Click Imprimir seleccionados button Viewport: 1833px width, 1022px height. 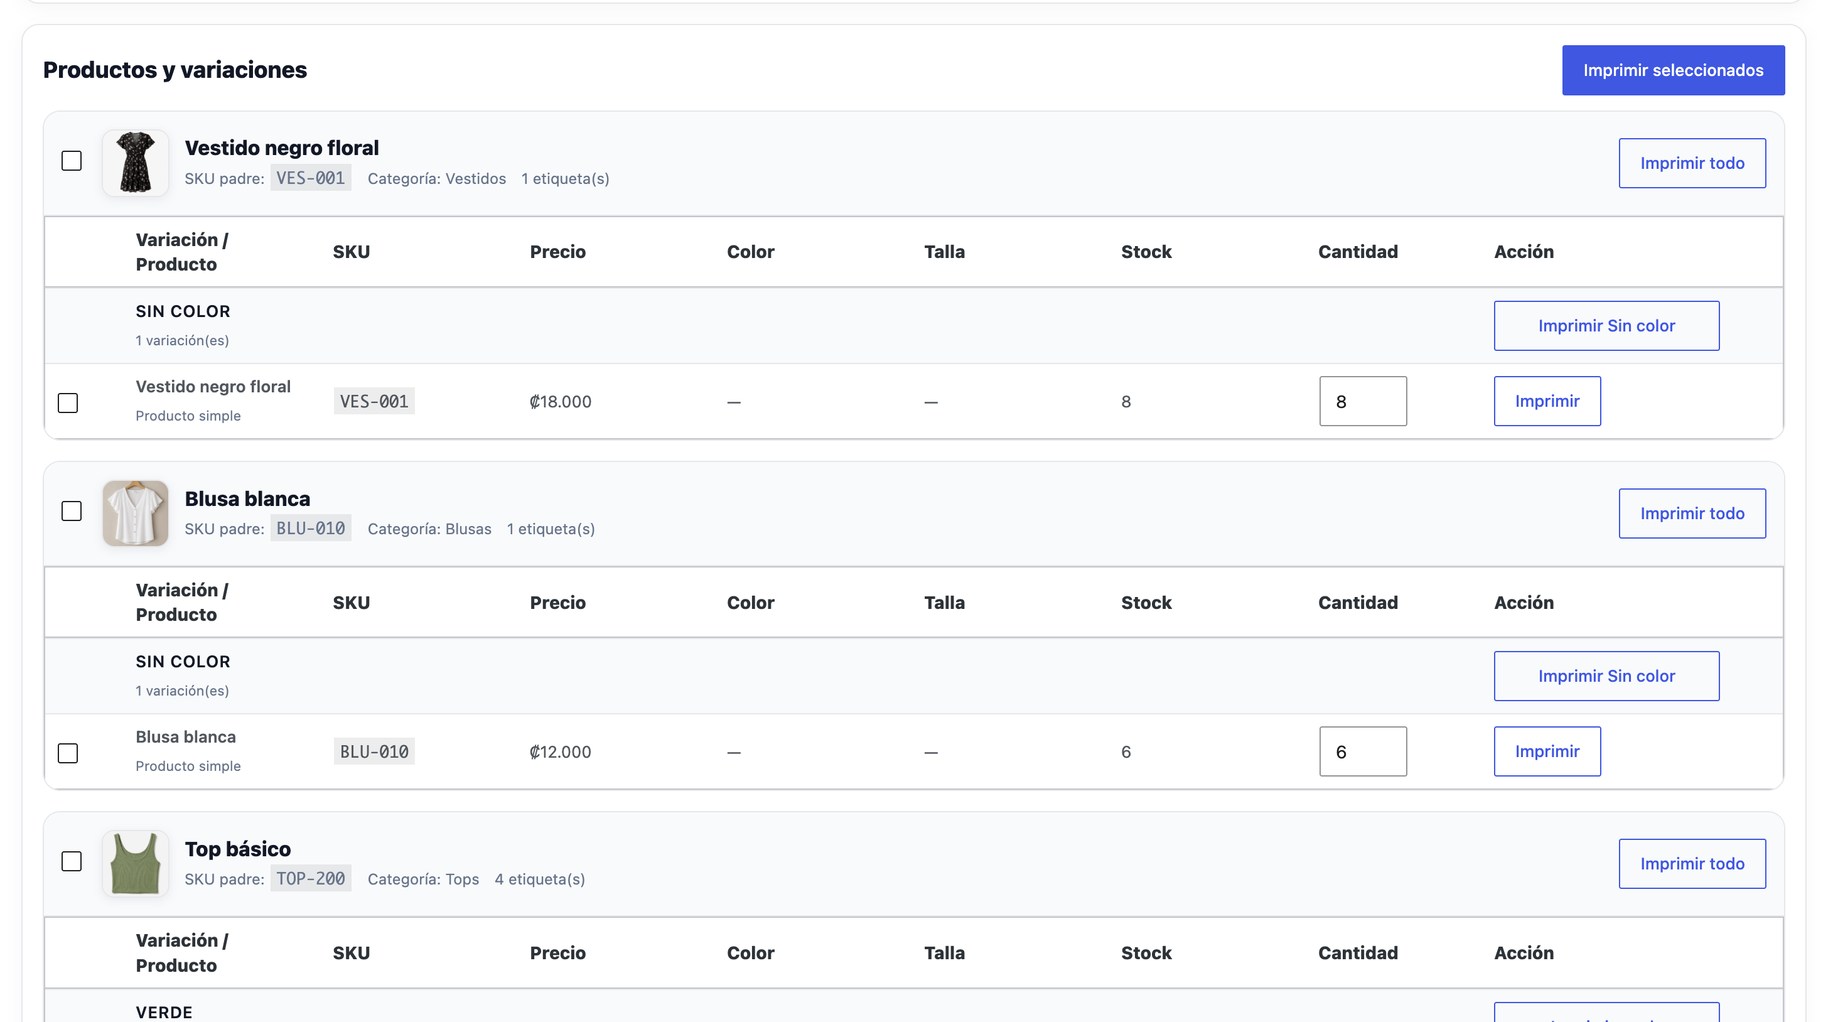[1673, 70]
